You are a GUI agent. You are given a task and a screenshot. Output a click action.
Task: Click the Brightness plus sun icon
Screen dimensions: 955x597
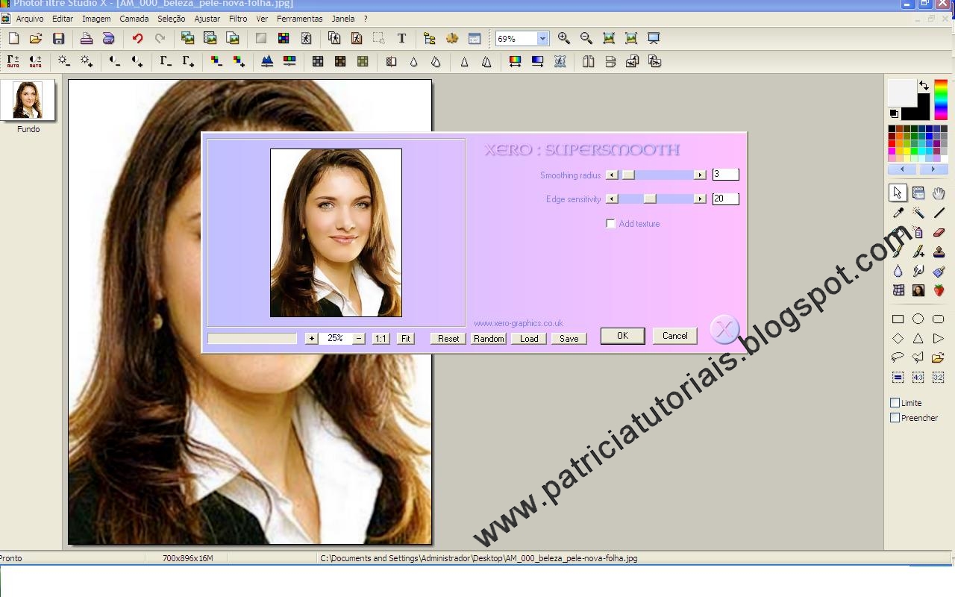coord(87,61)
